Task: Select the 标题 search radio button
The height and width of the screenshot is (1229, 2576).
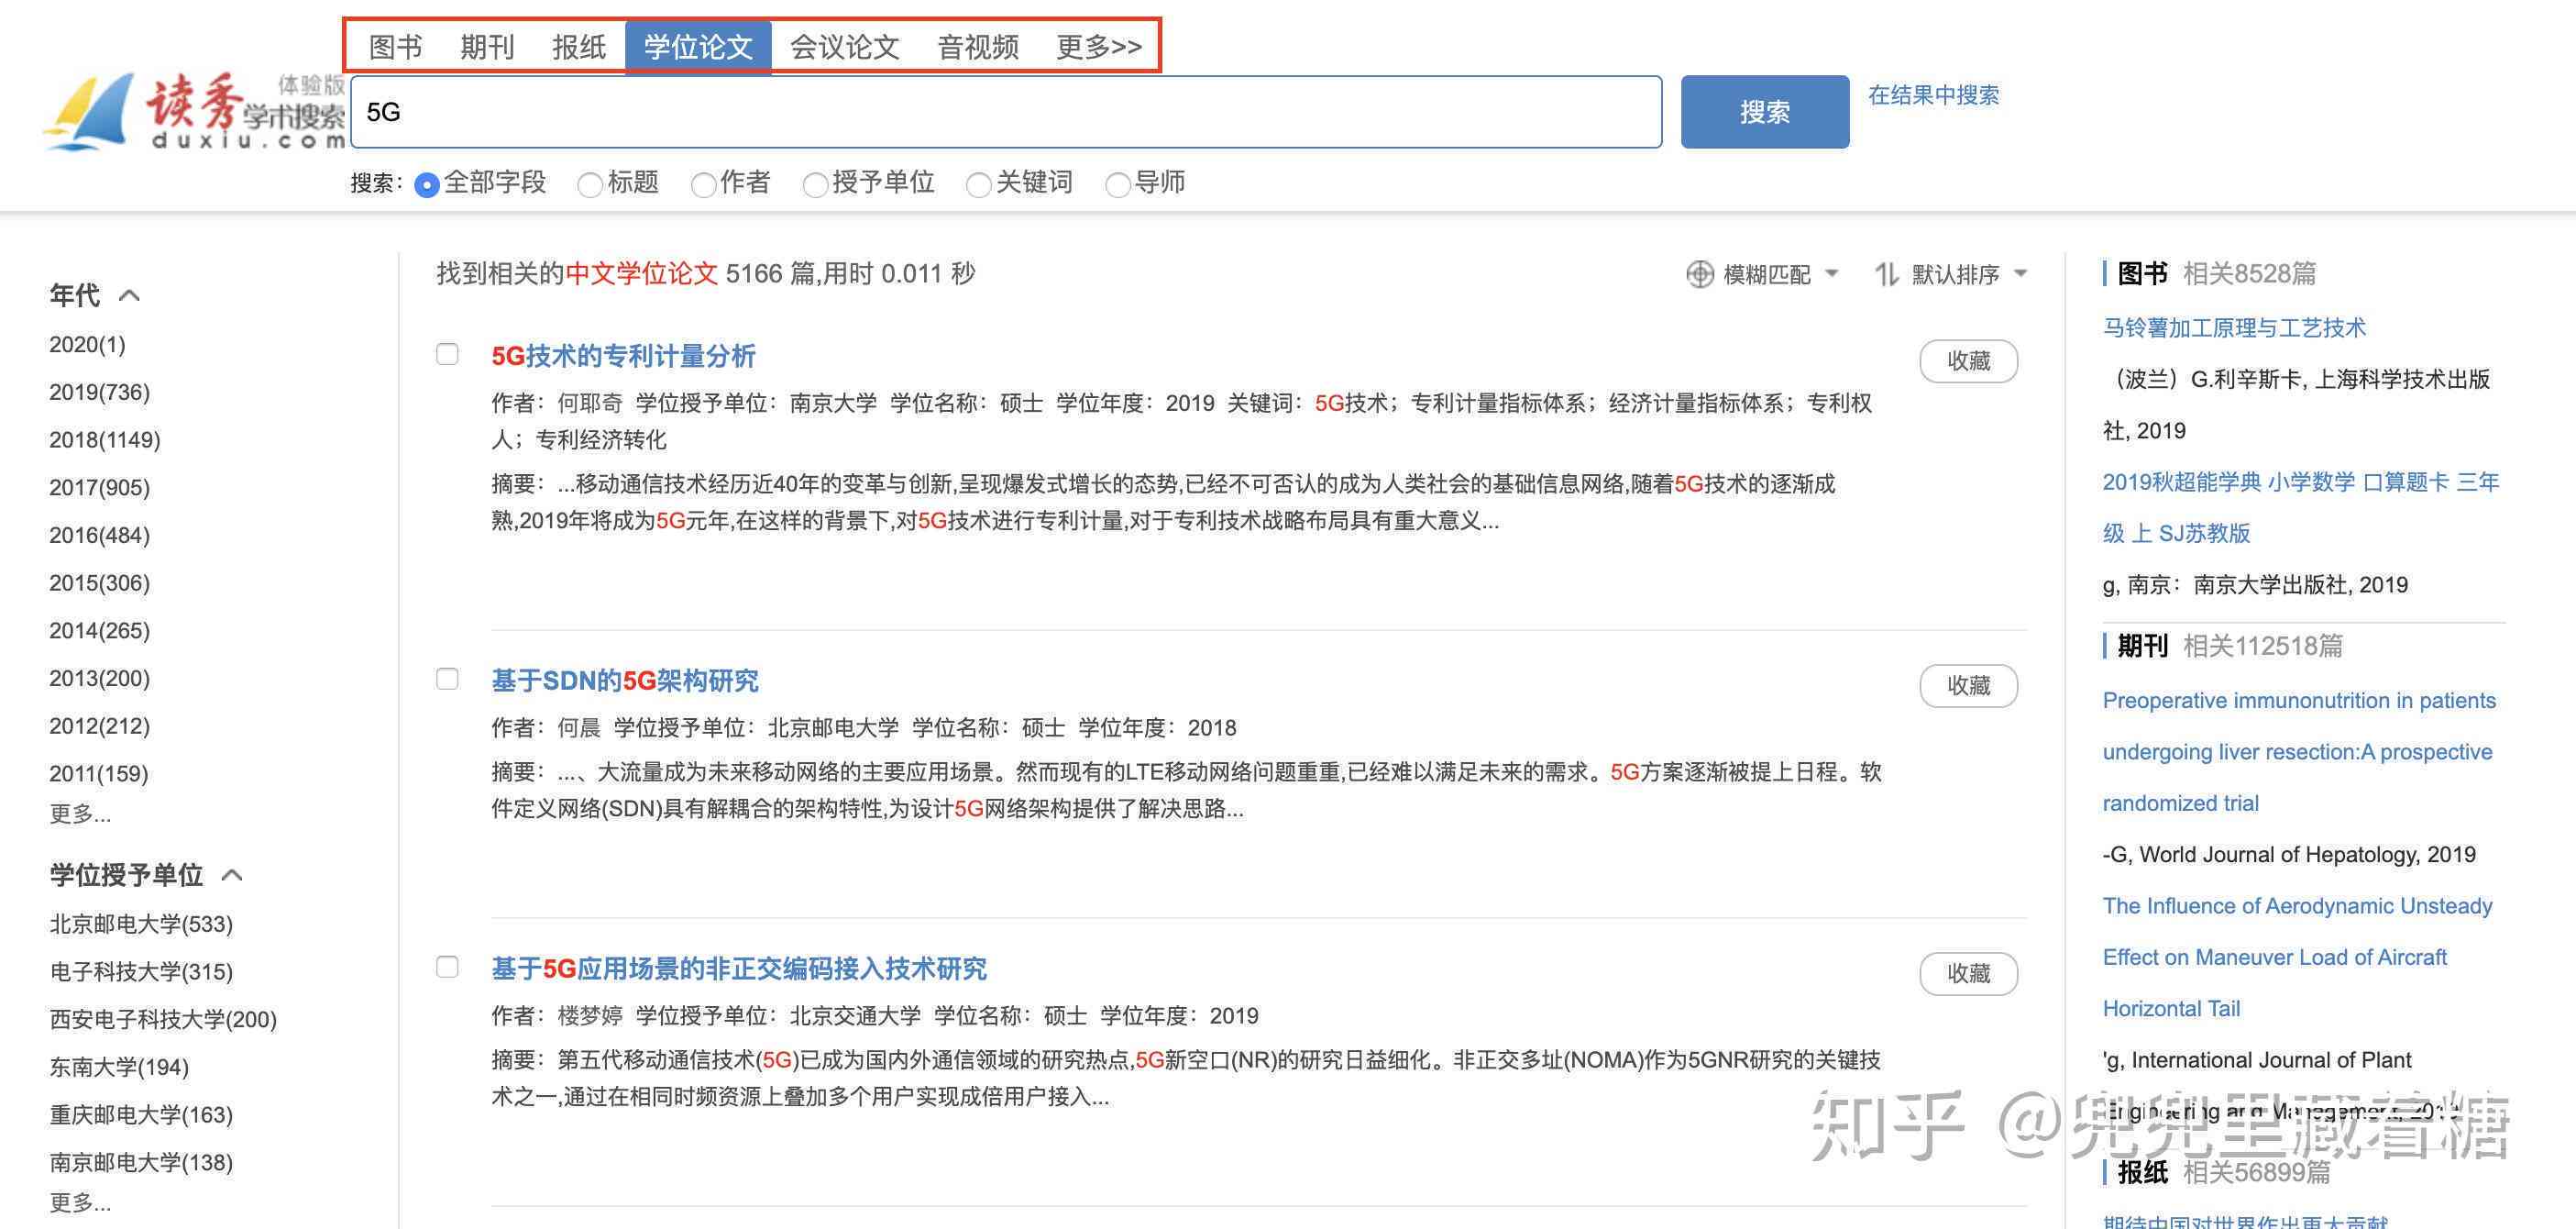Action: point(590,185)
